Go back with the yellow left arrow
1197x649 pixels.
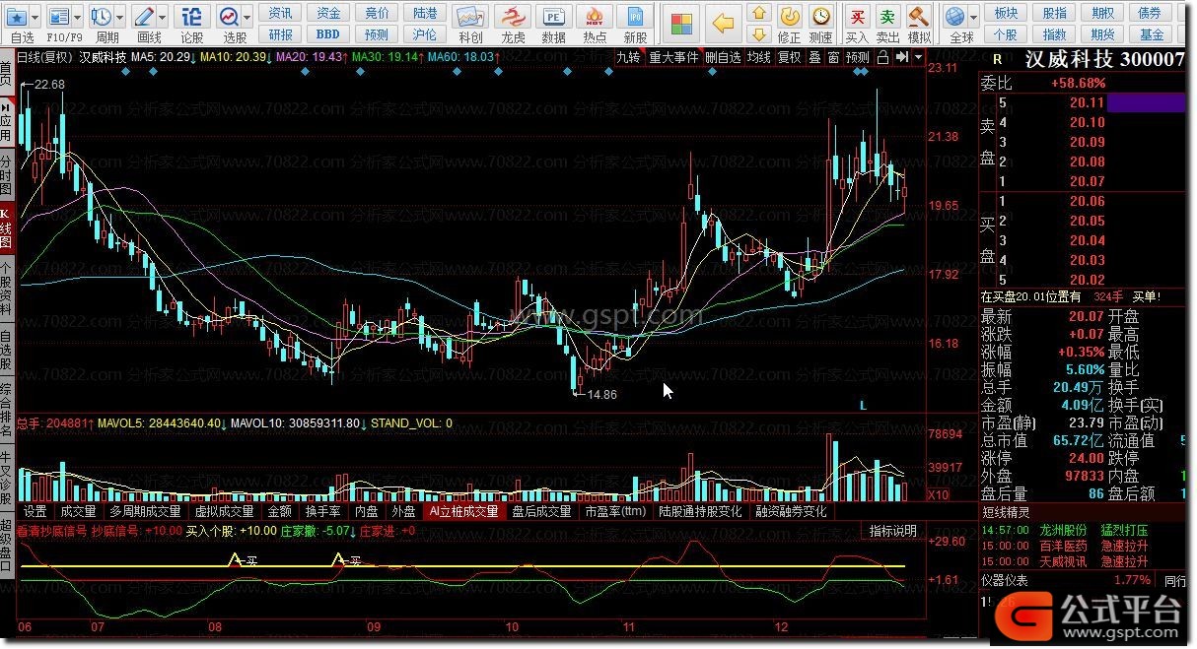click(x=723, y=22)
